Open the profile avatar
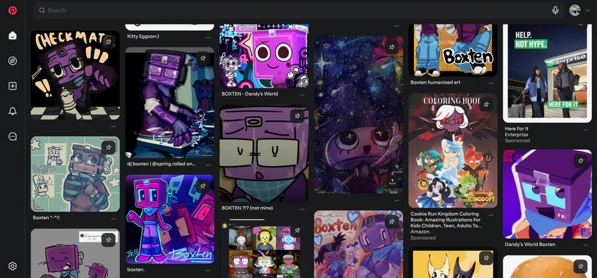This screenshot has width=597, height=278. [574, 10]
